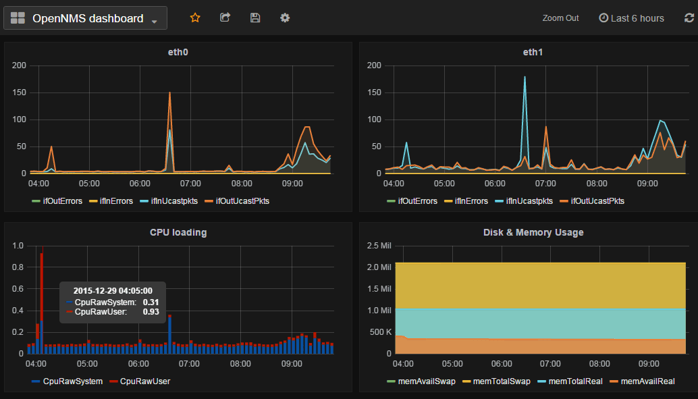The width and height of the screenshot is (698, 399).
Task: Click the Zoom Out button
Action: coord(560,18)
